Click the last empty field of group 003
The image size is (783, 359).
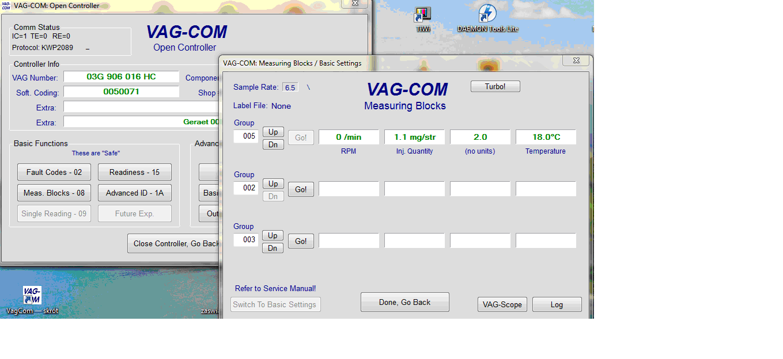[x=546, y=240]
